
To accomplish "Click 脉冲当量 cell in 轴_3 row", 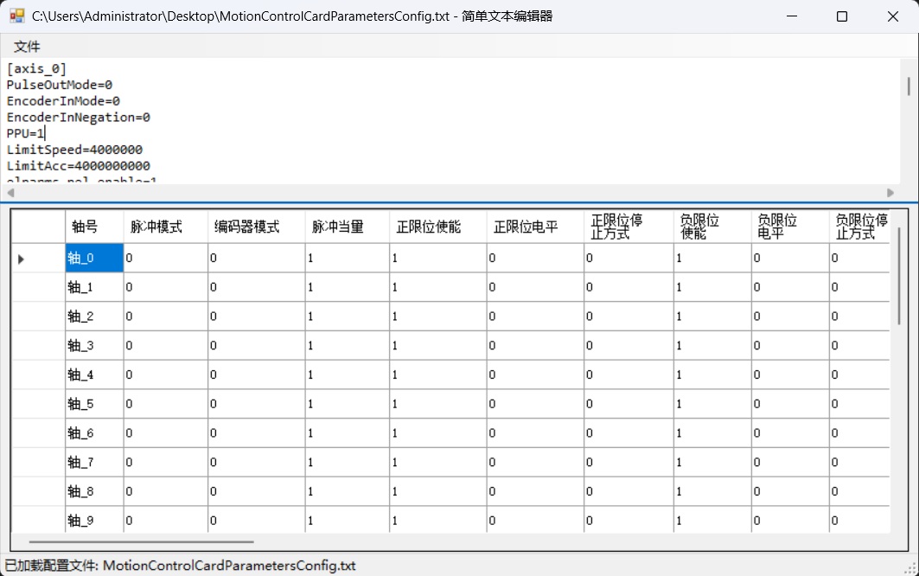I will (346, 346).
